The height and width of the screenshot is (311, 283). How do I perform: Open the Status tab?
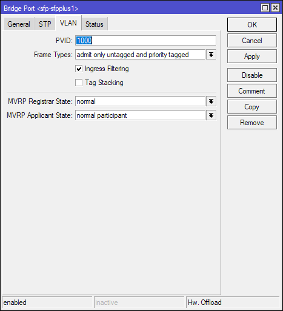tap(95, 24)
